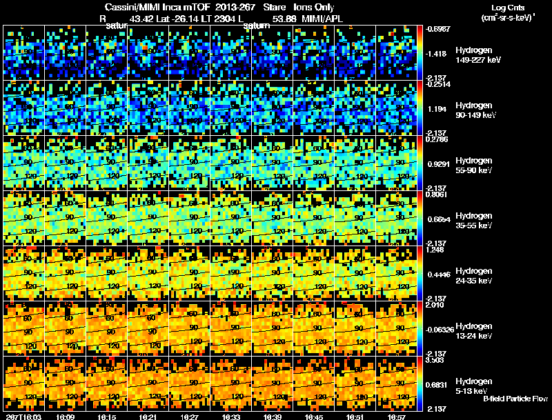Image resolution: width=552 pixels, height=420 pixels.
Task: Click the Hydrogen 13-24 keV row label
Action: [474, 331]
